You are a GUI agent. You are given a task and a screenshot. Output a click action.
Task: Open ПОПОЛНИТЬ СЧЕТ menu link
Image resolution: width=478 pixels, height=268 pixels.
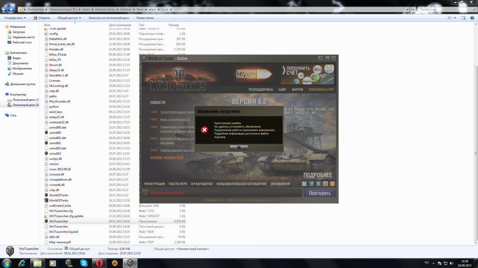point(321,90)
